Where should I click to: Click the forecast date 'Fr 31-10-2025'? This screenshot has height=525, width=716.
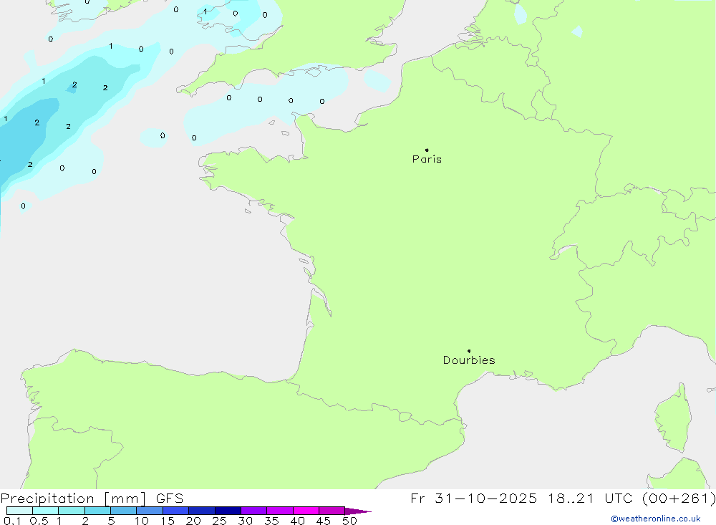click(x=473, y=498)
